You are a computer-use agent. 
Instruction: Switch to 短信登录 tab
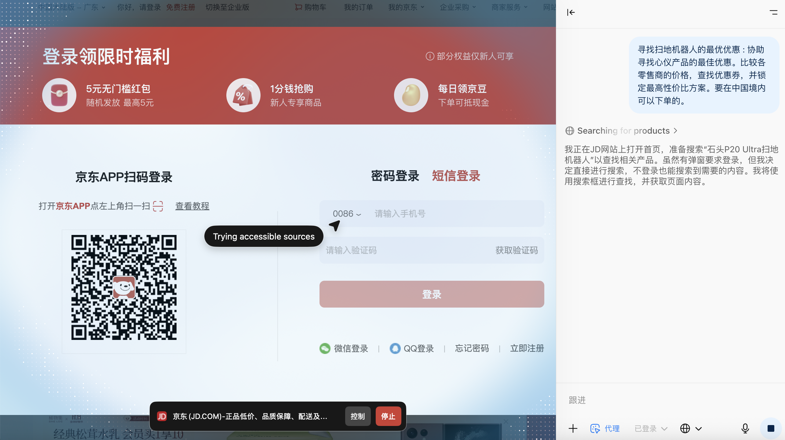pyautogui.click(x=456, y=176)
